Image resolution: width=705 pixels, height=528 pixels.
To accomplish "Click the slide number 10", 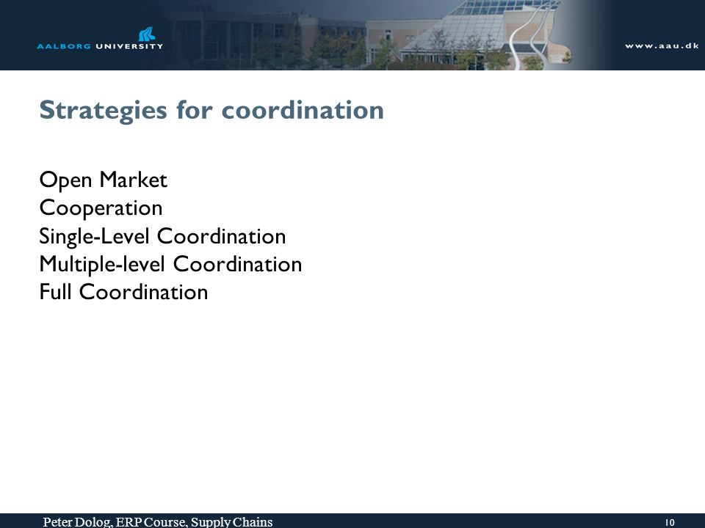I will [670, 522].
